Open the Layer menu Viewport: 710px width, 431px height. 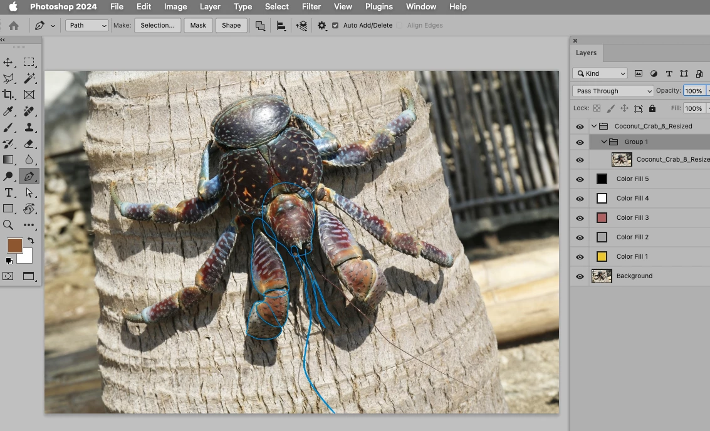tap(210, 6)
